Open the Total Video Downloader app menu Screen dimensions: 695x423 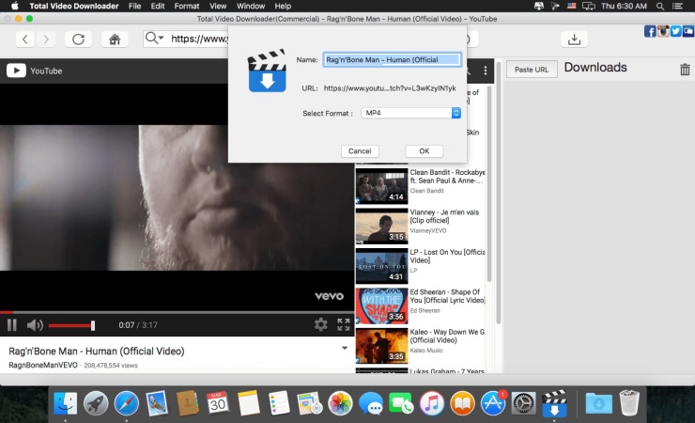pos(74,7)
